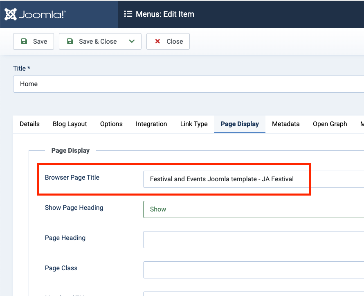Screen dimensions: 364x296
Task: Go to the Integration tab
Action: click(151, 124)
